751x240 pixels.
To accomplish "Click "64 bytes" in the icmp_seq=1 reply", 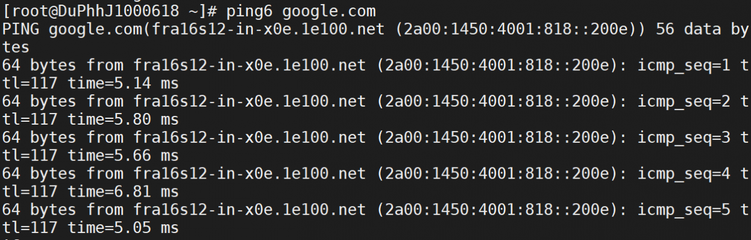I will coord(39,66).
